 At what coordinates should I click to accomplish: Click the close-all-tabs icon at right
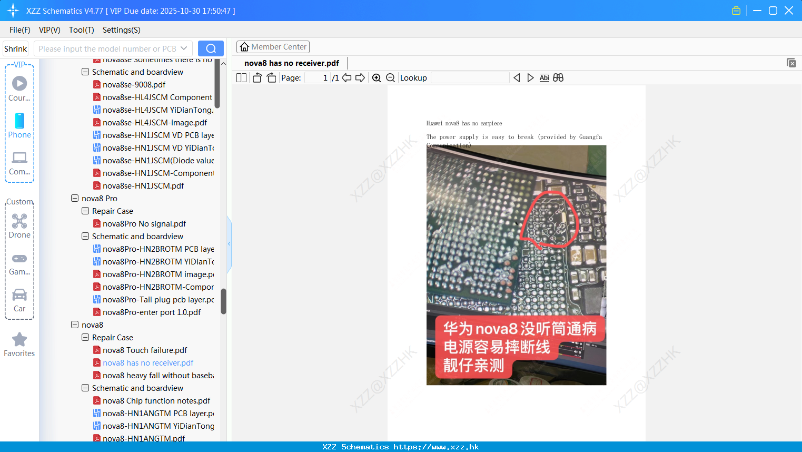791,63
